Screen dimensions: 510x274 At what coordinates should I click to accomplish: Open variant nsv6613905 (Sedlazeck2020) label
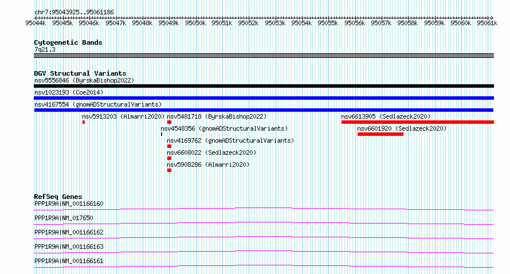(386, 116)
